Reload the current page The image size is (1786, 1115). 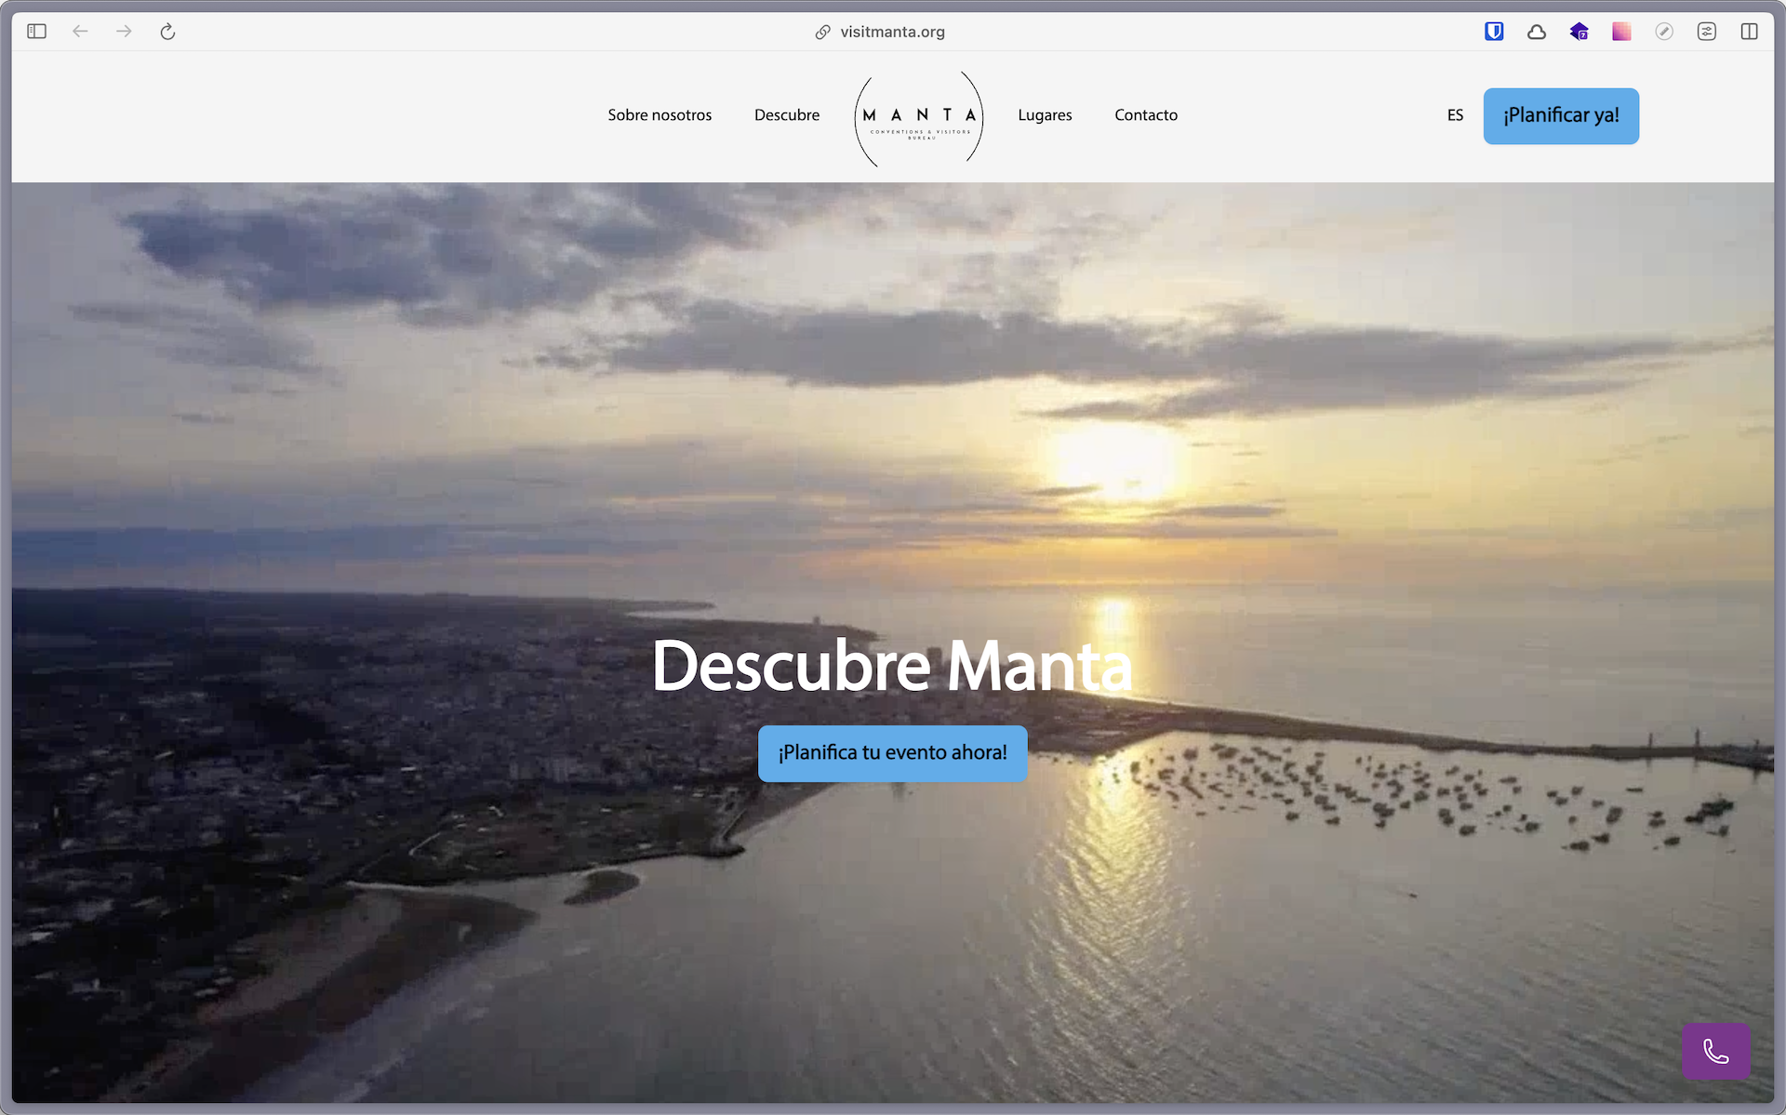tap(167, 32)
